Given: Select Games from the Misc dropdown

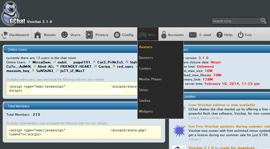Looking at the screenshot, I should [145, 68].
